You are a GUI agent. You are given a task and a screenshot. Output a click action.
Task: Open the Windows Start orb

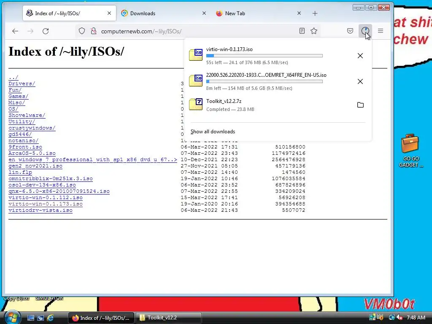[x=12, y=318]
